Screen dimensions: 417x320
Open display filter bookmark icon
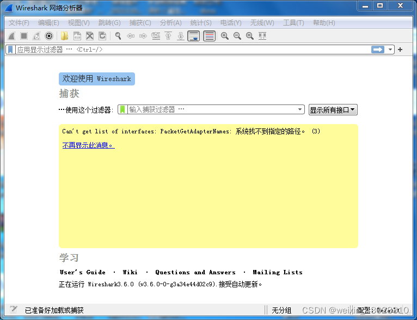point(10,50)
